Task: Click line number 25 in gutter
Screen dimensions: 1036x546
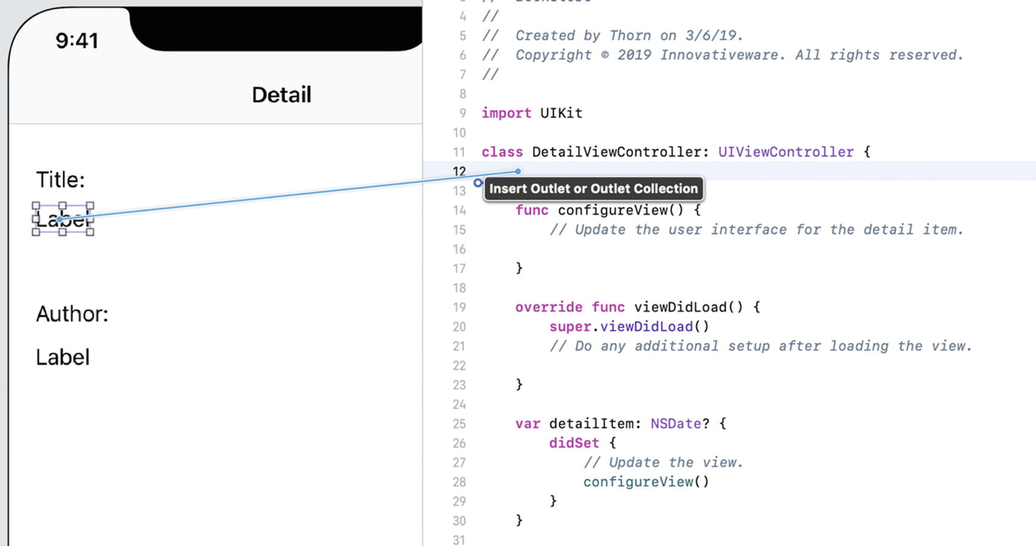Action: pyautogui.click(x=459, y=424)
